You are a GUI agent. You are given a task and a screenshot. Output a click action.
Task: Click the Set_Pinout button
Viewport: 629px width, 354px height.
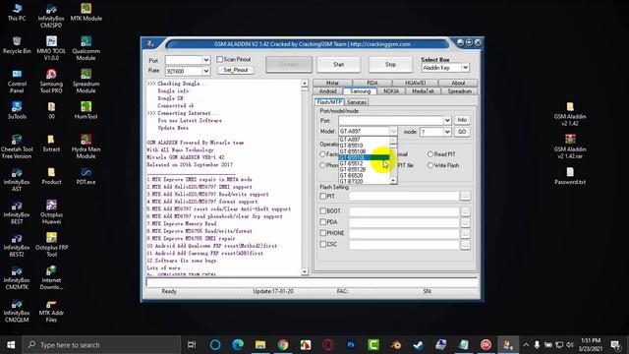(236, 70)
